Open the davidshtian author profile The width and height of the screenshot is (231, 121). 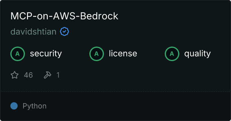[33, 31]
